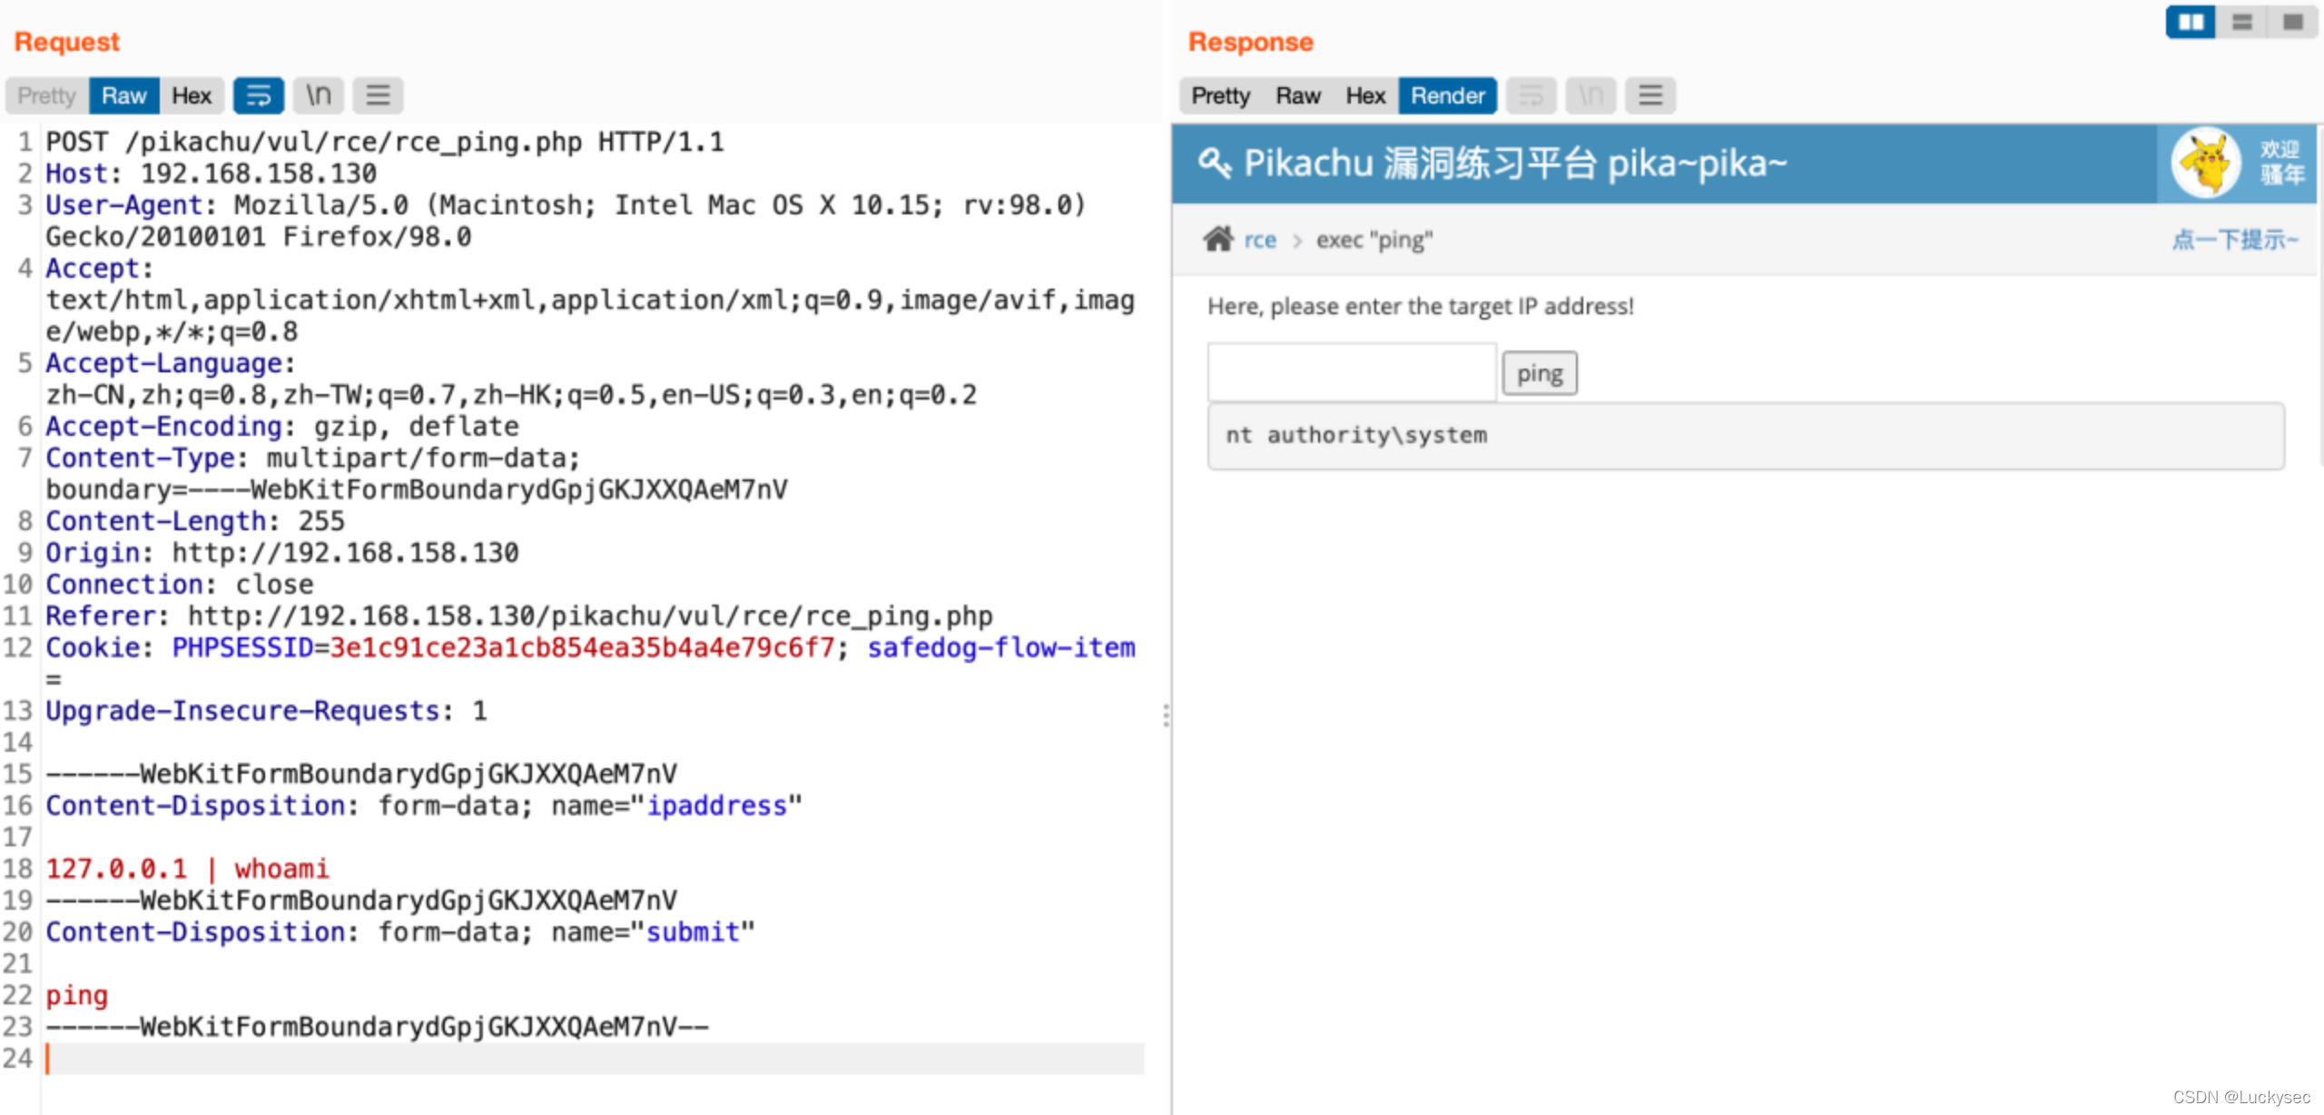Click the 'ping' body value on line 22

click(77, 995)
